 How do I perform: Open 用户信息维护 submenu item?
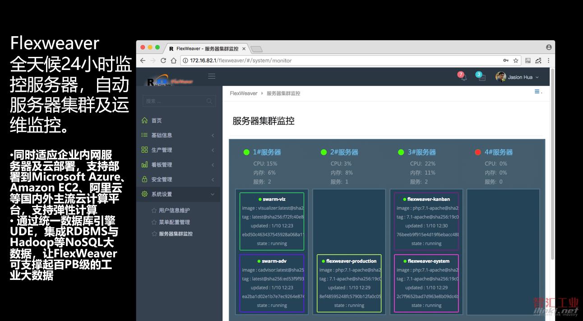(x=174, y=210)
